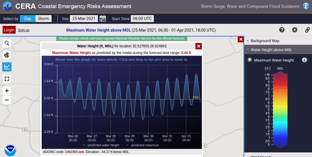This screenshot has height=157, width=312.
Task: Click route 50 shield on map
Action: click(25, 130)
